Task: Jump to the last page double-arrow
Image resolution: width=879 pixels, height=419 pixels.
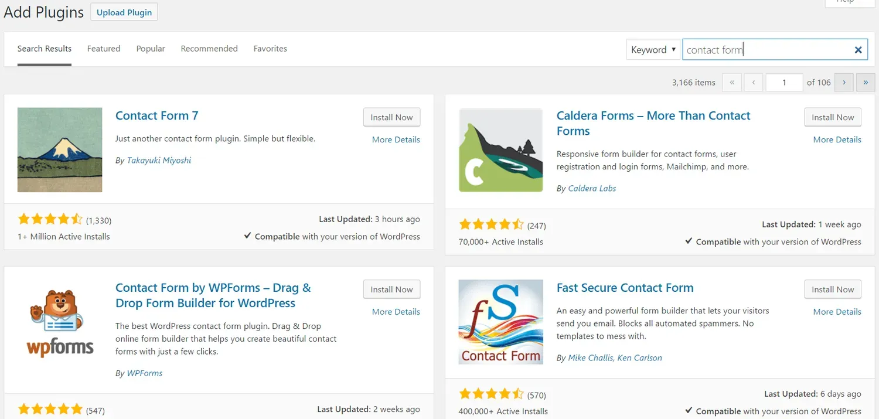Action: tap(866, 82)
